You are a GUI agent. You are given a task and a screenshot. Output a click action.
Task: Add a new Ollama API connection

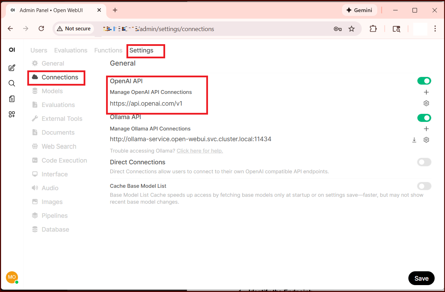[426, 129]
